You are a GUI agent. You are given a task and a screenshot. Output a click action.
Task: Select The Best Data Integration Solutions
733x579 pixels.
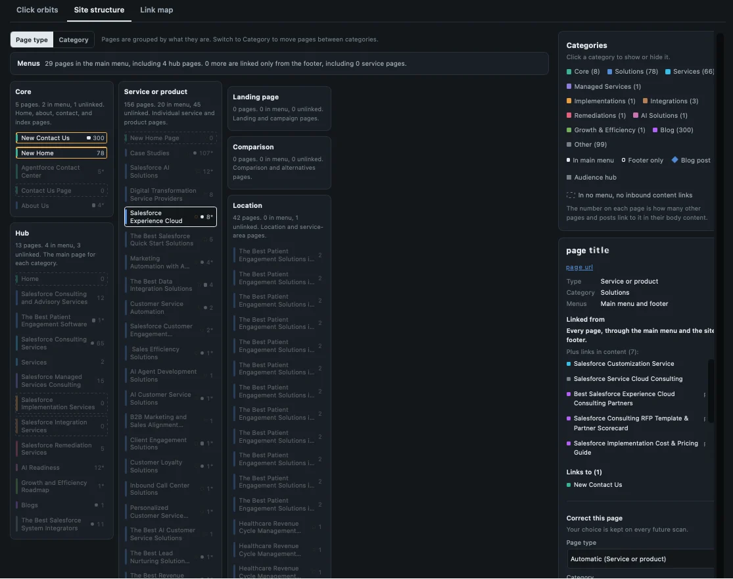coord(170,285)
